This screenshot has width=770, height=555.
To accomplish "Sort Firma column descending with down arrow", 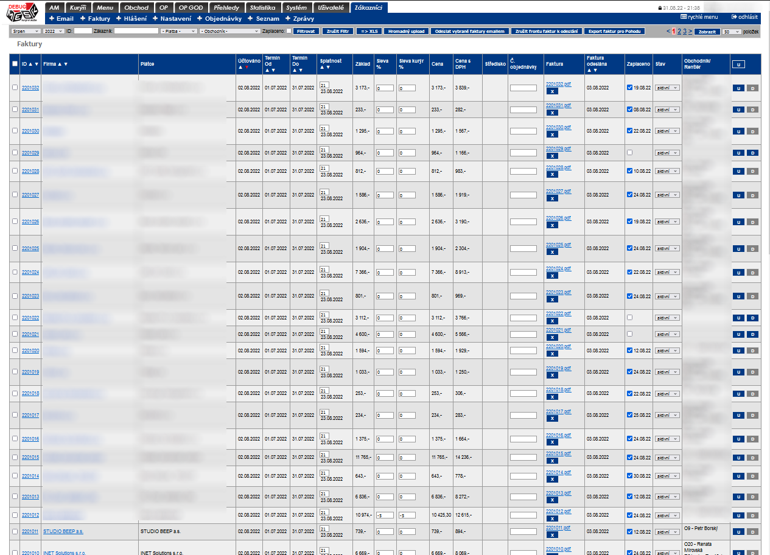I will pos(66,64).
